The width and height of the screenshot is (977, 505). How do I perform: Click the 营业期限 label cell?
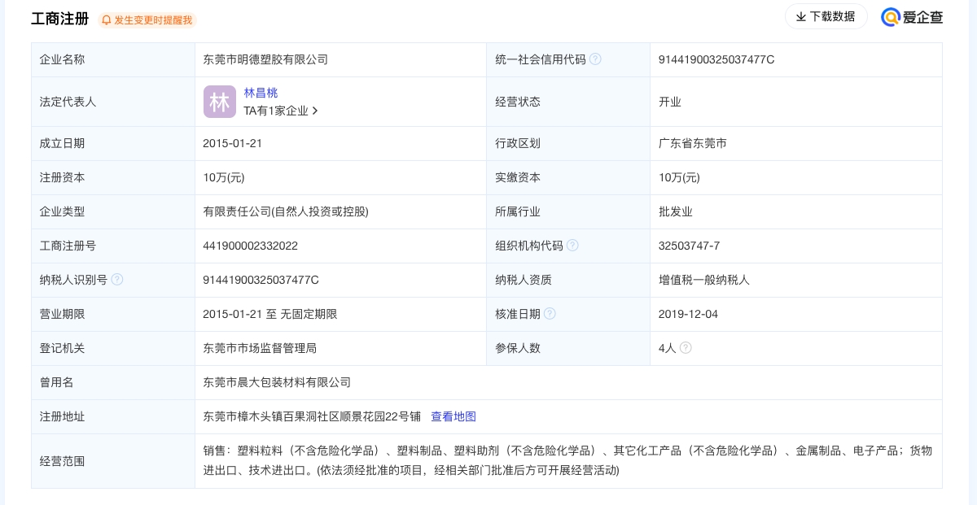[x=113, y=314]
